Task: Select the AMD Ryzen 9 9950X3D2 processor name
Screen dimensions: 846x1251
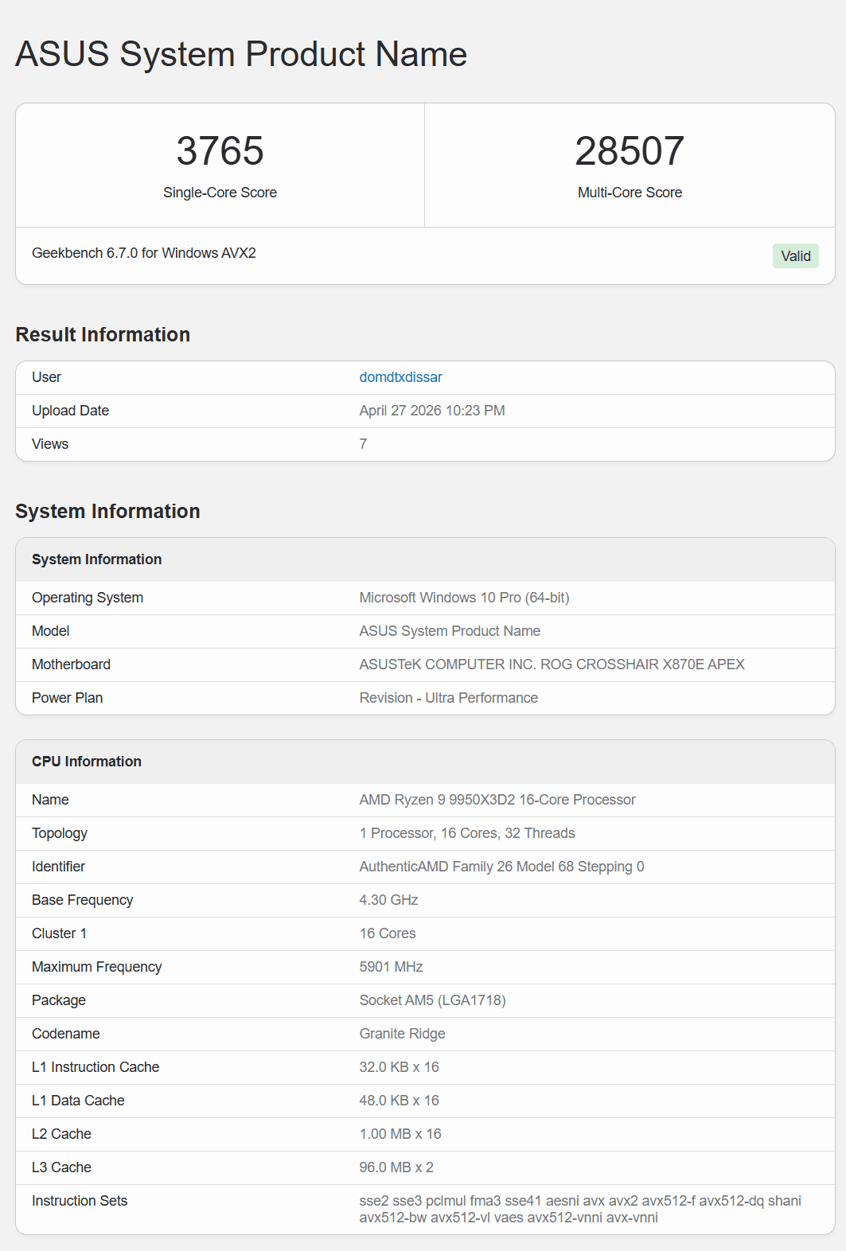Action: tap(497, 800)
